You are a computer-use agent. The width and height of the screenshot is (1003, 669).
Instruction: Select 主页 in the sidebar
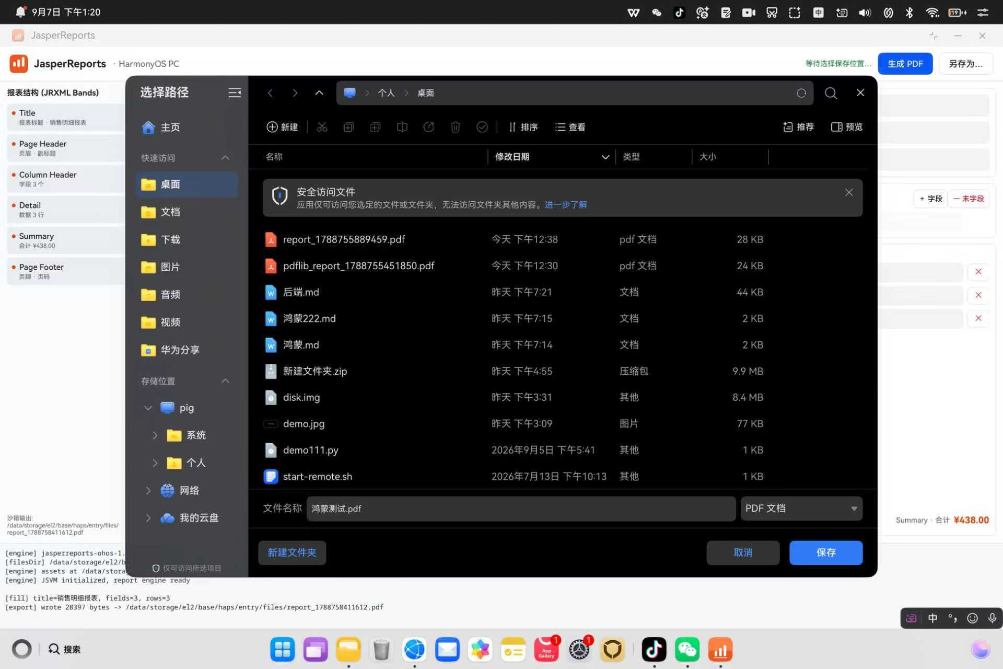point(186,127)
